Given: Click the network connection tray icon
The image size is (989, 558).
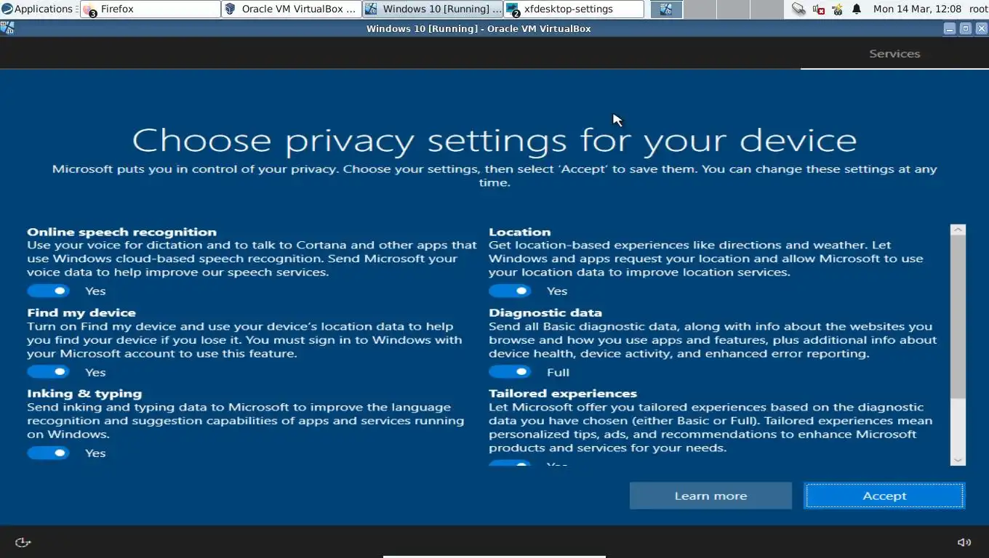Looking at the screenshot, I should pos(798,9).
